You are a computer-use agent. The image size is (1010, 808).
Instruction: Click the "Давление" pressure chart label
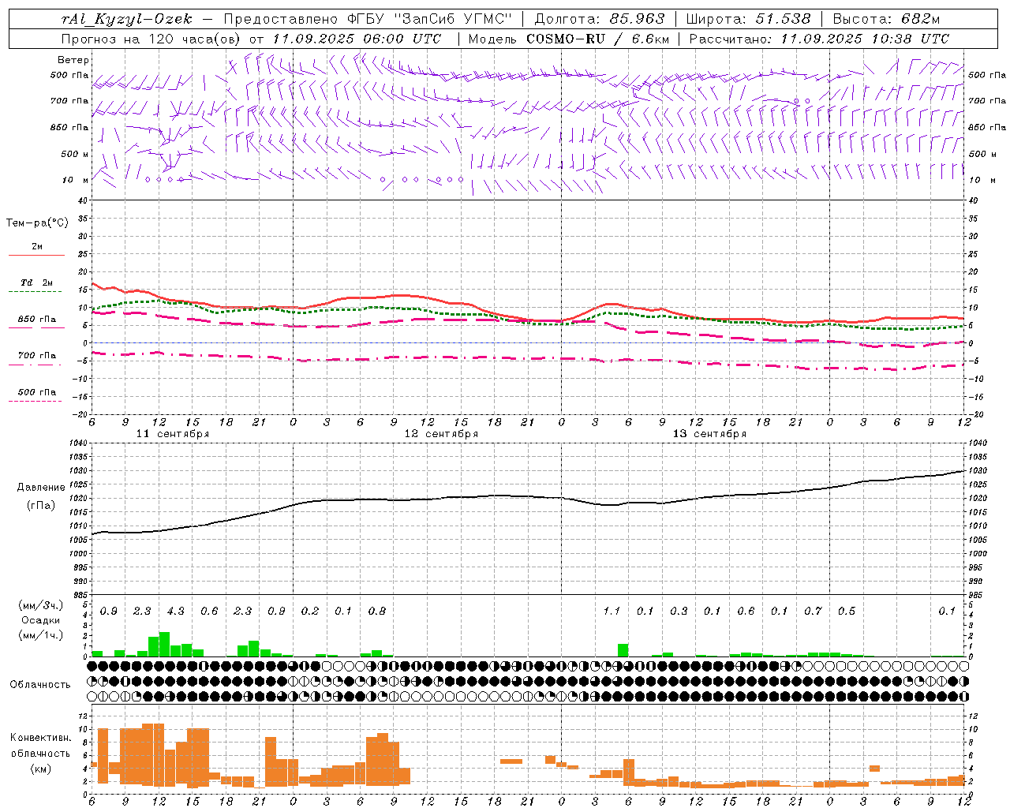(41, 488)
